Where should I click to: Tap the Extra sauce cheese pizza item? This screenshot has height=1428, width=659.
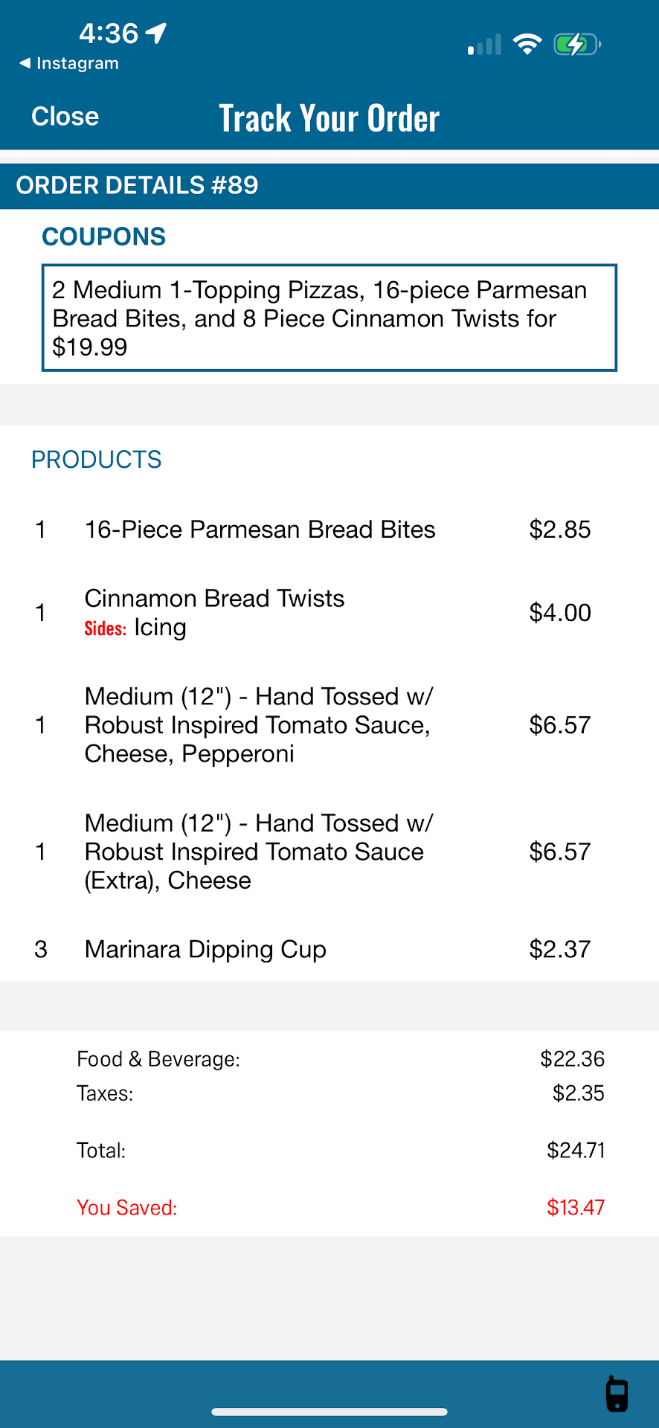pos(258,852)
